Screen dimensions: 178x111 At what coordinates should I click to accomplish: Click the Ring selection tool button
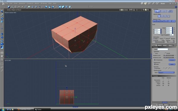click(x=158, y=21)
